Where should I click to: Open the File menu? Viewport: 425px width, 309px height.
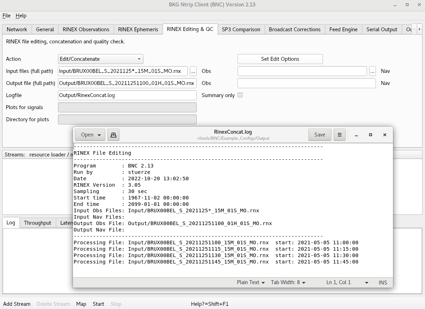(6, 16)
